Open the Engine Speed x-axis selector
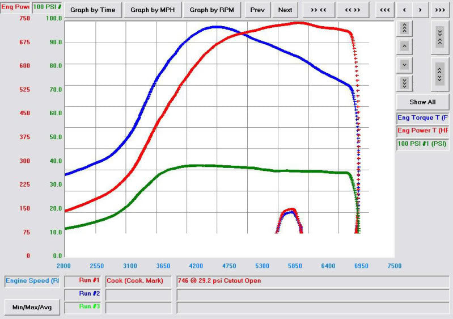453x319 pixels. [32, 280]
